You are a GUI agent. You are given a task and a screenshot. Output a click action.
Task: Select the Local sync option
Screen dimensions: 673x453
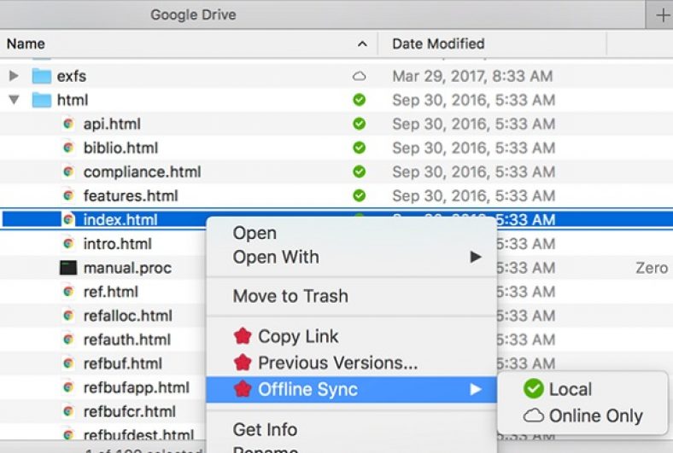pyautogui.click(x=570, y=390)
